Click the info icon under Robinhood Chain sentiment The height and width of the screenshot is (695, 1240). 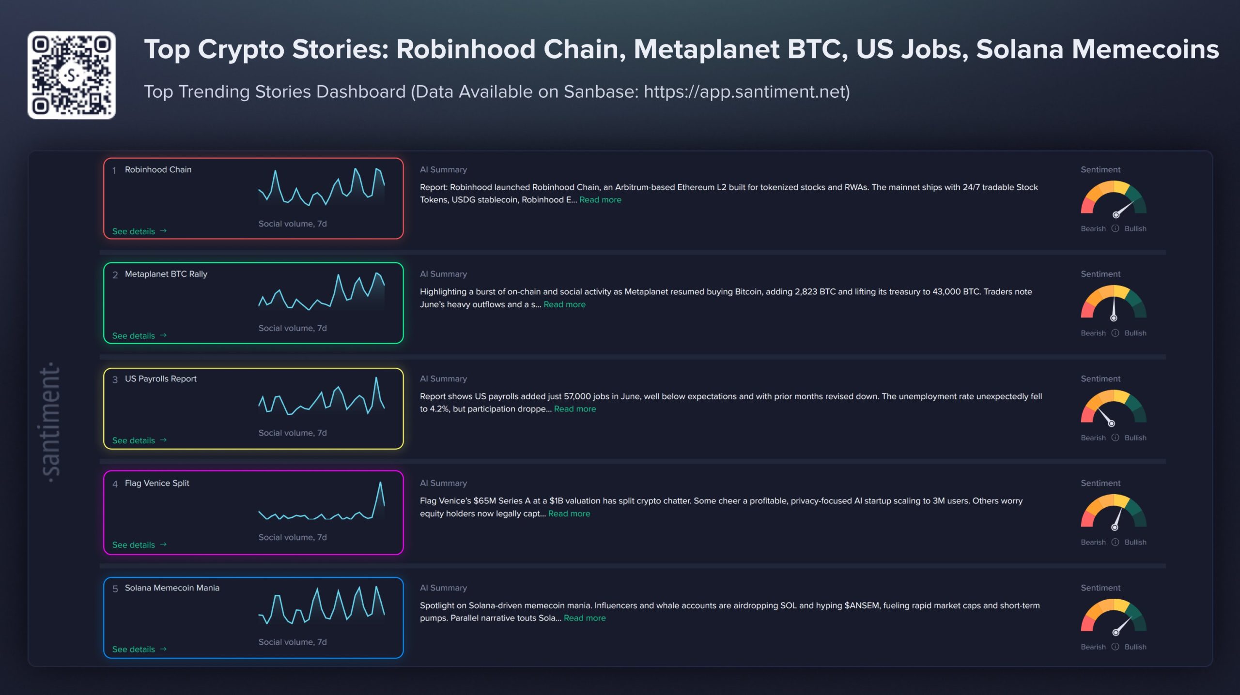coord(1115,228)
